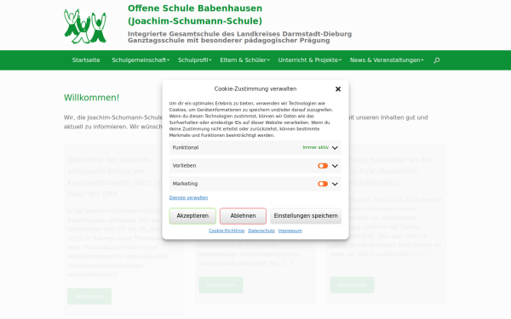Viewport: 511px width, 319px height.
Task: Go to Startseite in navigation
Action: (x=86, y=60)
